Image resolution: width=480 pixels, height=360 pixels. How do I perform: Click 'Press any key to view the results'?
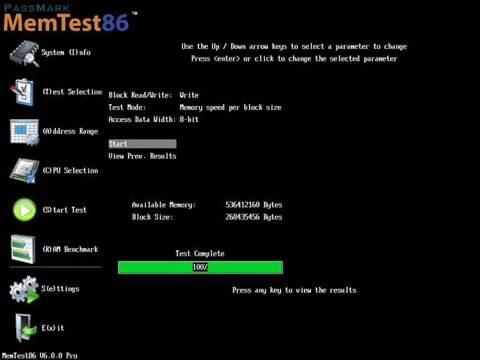pos(294,290)
